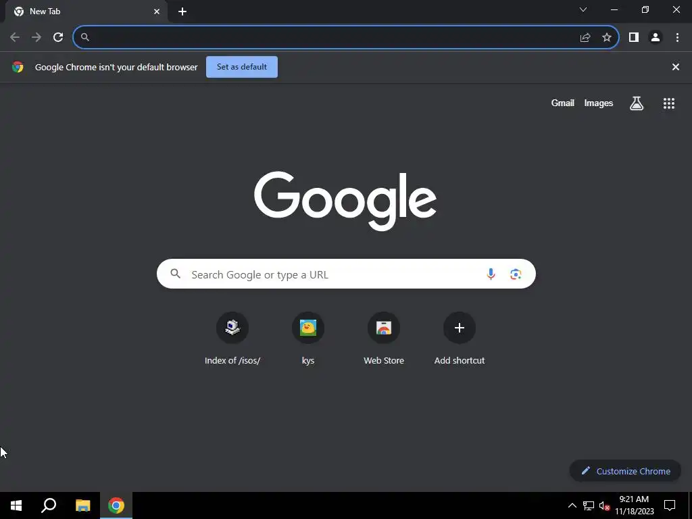
Task: Open the Chrome three-dot menu
Action: tap(677, 37)
